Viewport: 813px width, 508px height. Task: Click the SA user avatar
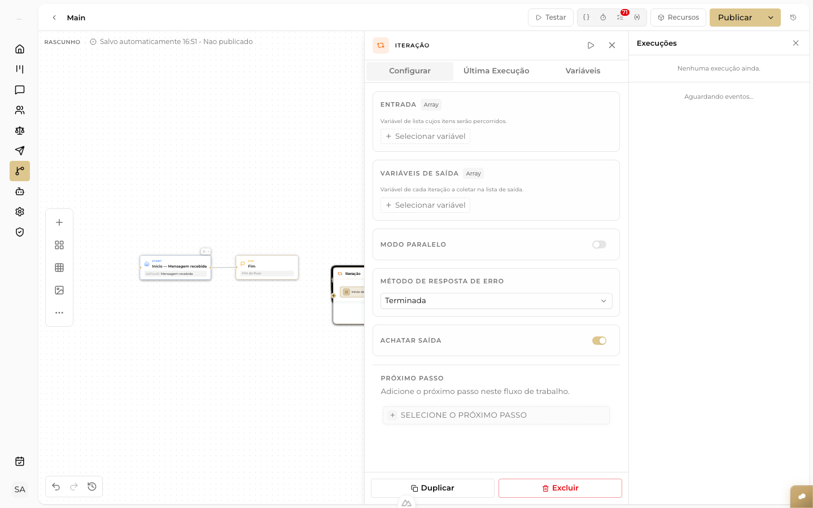tap(20, 489)
